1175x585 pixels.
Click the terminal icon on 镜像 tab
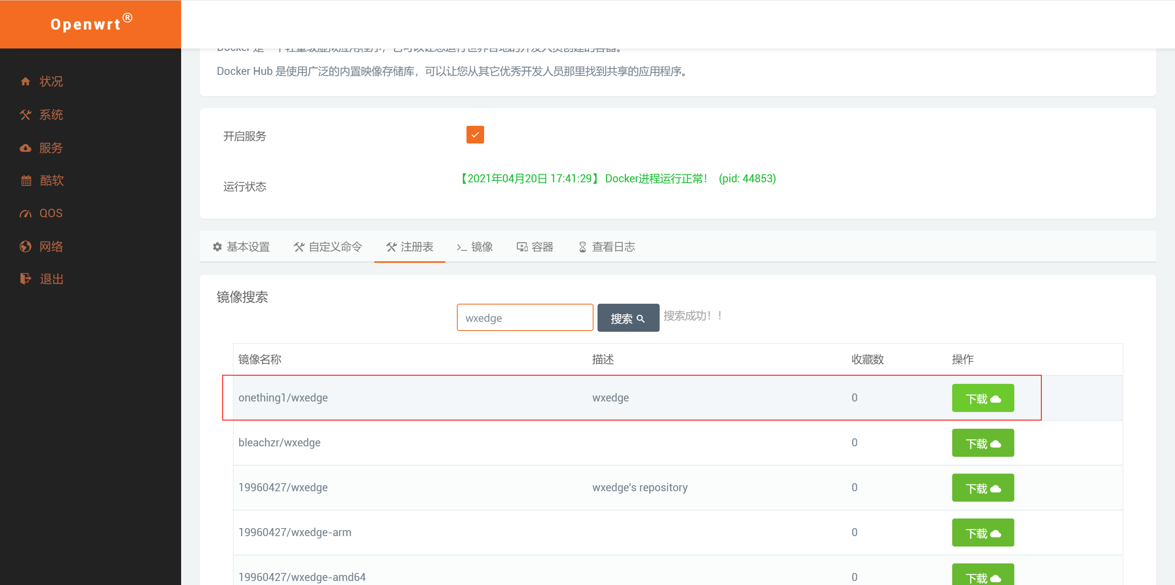(x=462, y=248)
